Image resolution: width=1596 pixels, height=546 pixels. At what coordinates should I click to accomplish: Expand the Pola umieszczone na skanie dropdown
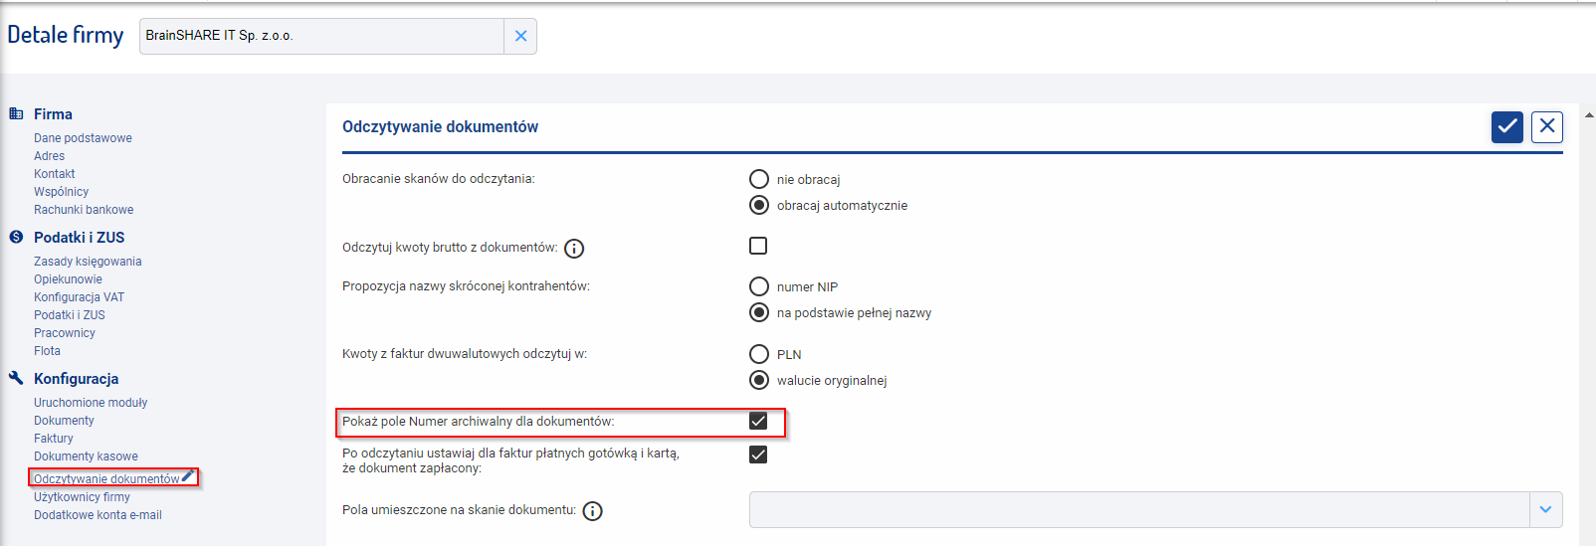[1545, 509]
